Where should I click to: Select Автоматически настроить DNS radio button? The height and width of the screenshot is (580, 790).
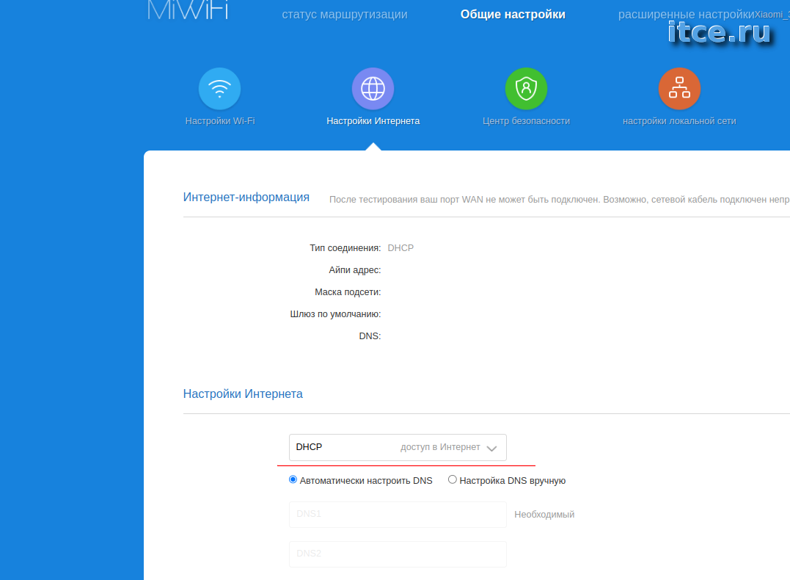[293, 479]
